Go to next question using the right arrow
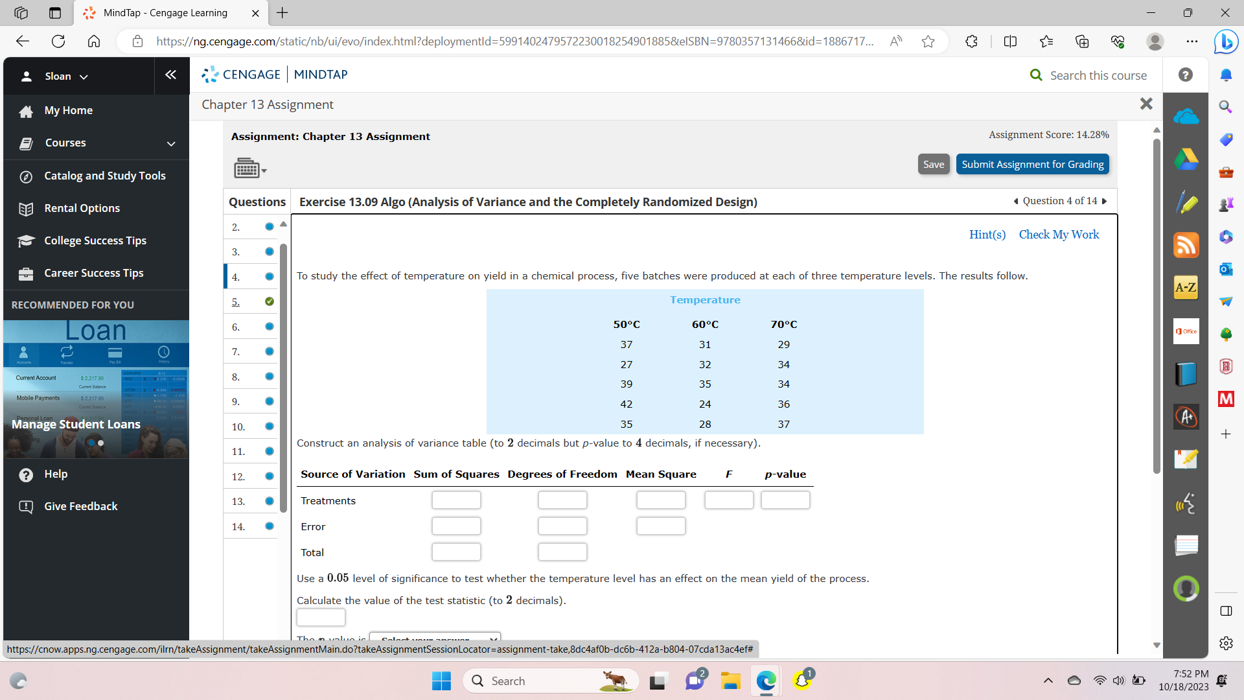Screen dimensions: 1244x700 point(1105,201)
